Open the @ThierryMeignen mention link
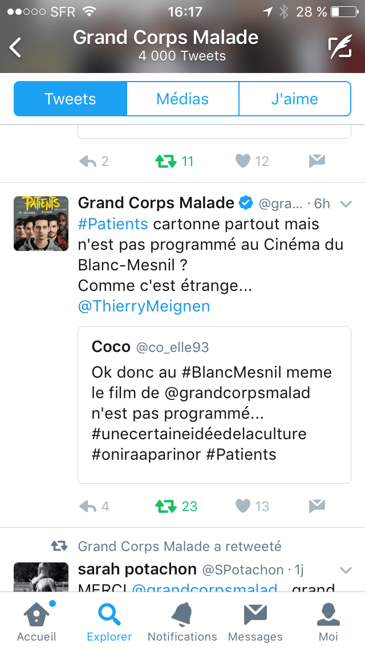Viewport: 365px width, 648px height. [x=144, y=306]
